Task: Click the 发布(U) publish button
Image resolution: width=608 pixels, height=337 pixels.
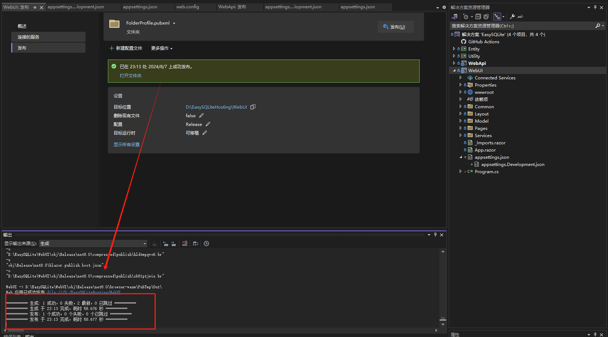Action: [395, 27]
